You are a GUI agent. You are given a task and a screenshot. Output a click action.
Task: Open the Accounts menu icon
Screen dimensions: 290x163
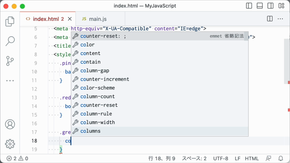(x=10, y=124)
